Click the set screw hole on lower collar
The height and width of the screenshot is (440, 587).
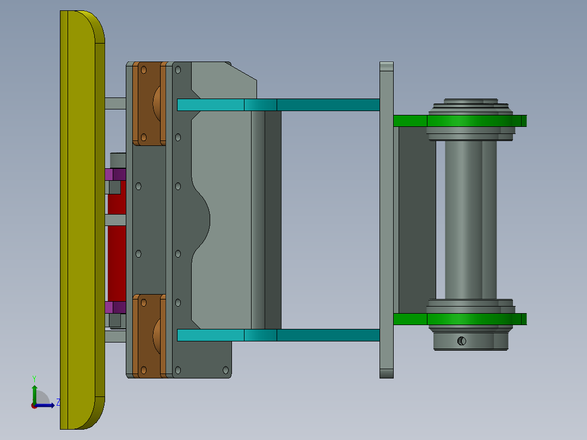pyautogui.click(x=462, y=341)
